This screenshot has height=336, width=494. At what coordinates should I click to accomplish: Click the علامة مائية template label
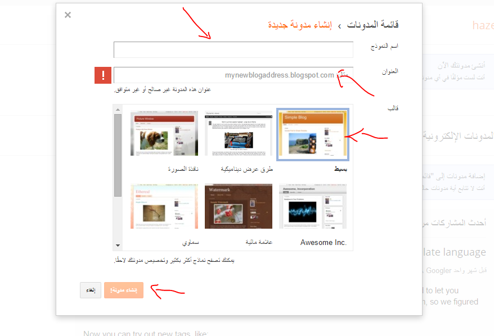click(259, 242)
